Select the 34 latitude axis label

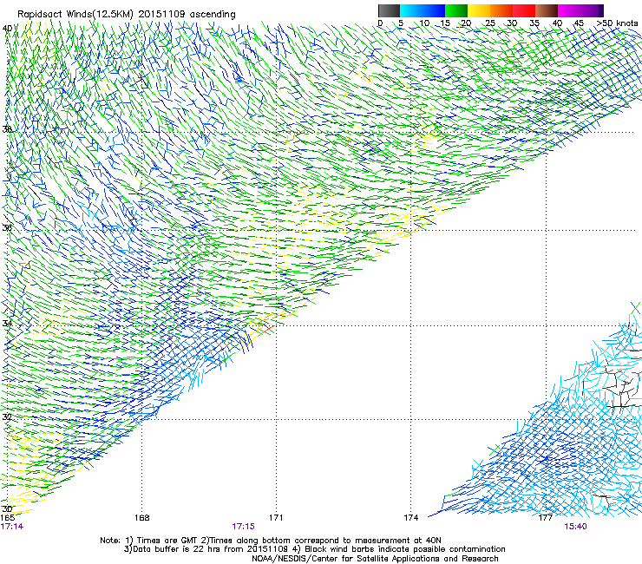(x=7, y=323)
